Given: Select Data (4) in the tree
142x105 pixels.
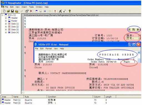Looking at the screenshot, I should tap(15, 32).
